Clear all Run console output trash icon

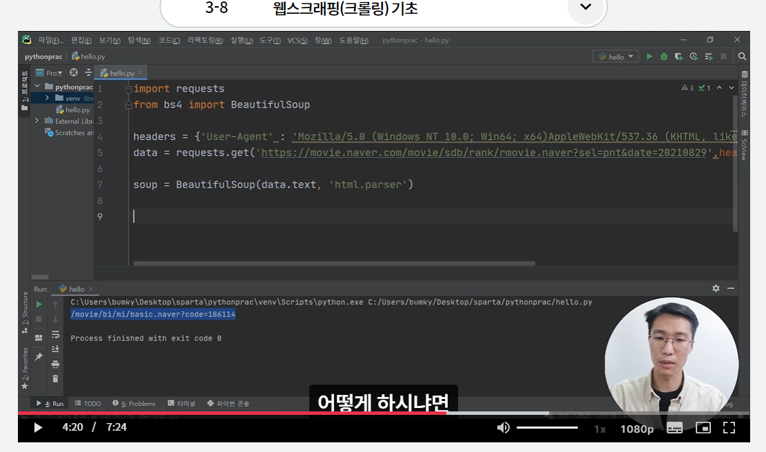(x=55, y=379)
